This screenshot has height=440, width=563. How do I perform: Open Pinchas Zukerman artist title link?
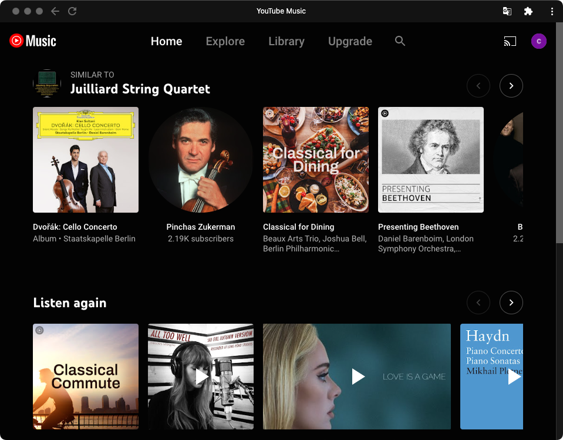(201, 227)
